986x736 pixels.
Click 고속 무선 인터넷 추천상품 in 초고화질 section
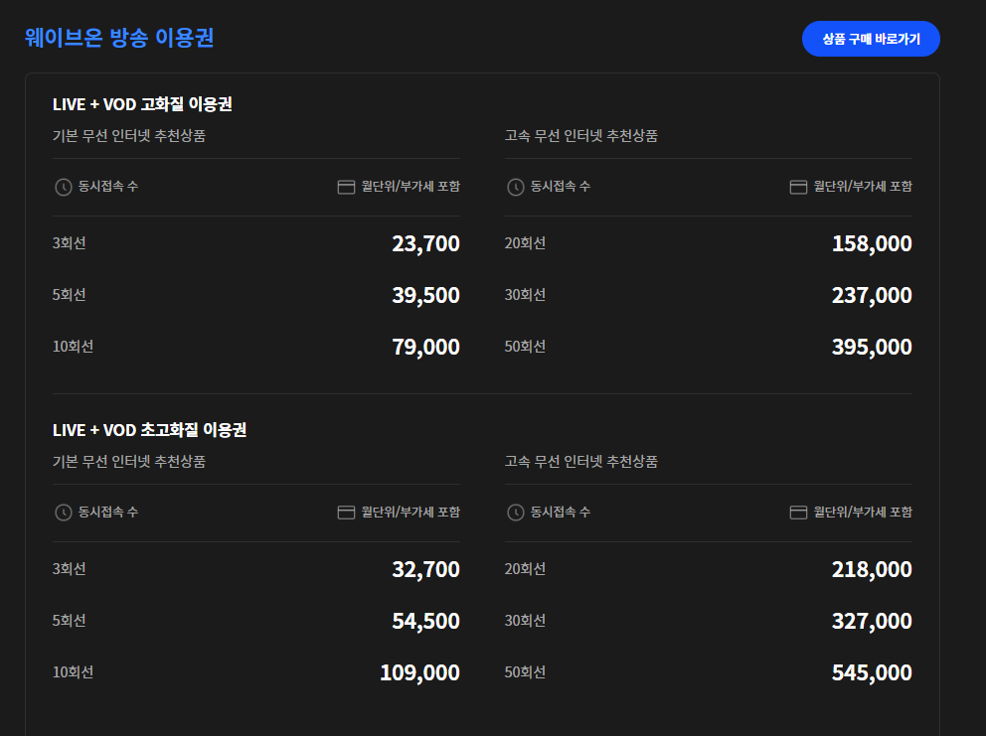tap(581, 461)
